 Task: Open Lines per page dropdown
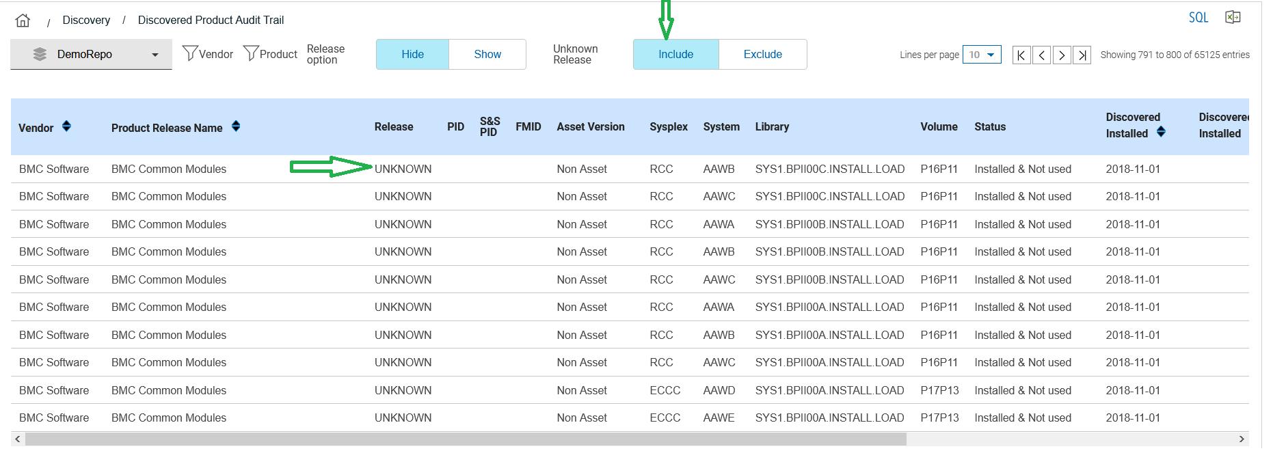(982, 55)
